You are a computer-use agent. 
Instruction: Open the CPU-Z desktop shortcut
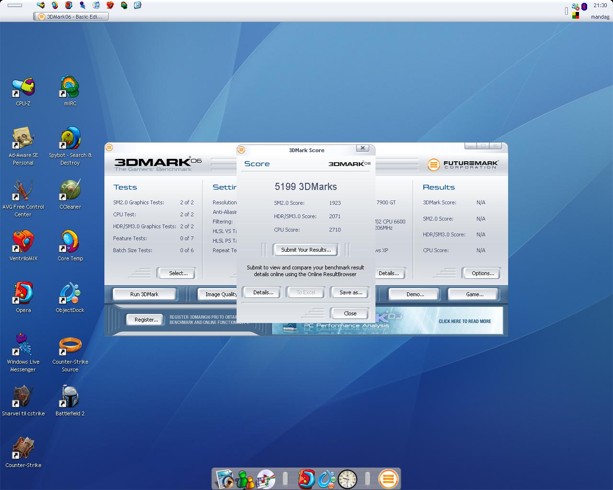tap(23, 90)
